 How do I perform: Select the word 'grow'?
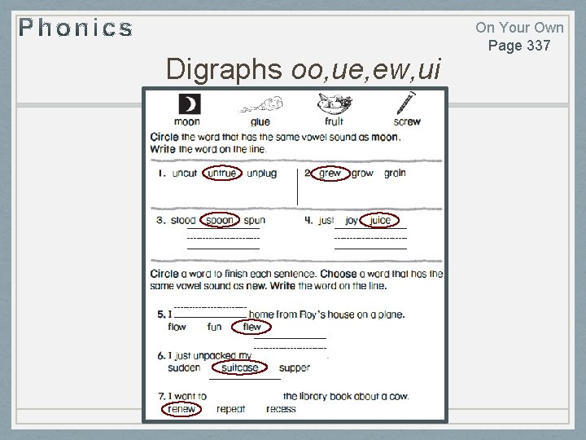(x=362, y=174)
